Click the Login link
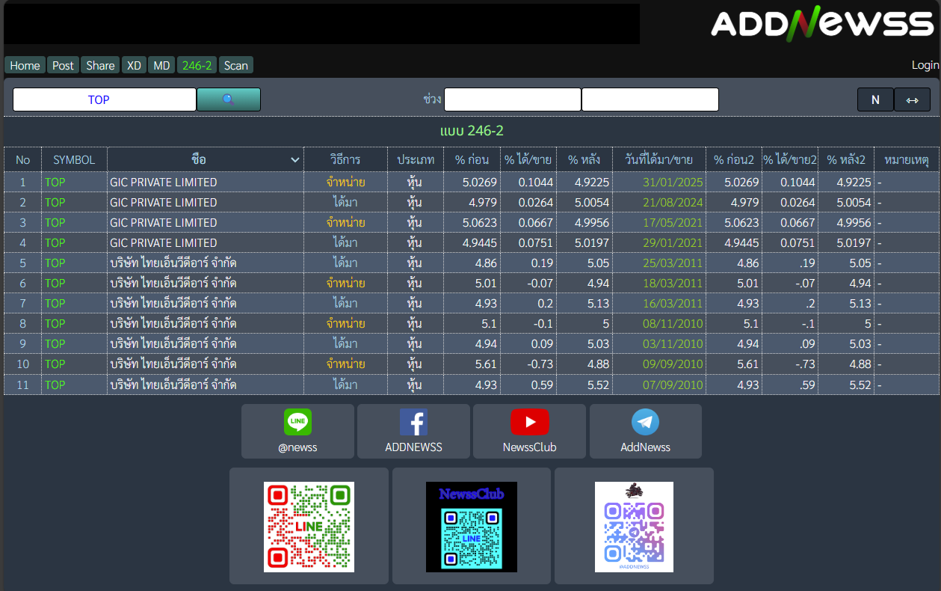The height and width of the screenshot is (591, 941). pyautogui.click(x=925, y=65)
